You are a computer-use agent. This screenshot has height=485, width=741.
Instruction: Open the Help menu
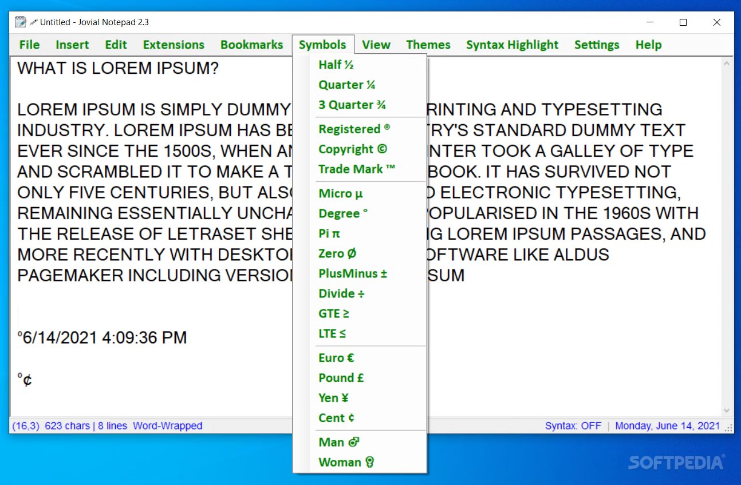pyautogui.click(x=648, y=45)
